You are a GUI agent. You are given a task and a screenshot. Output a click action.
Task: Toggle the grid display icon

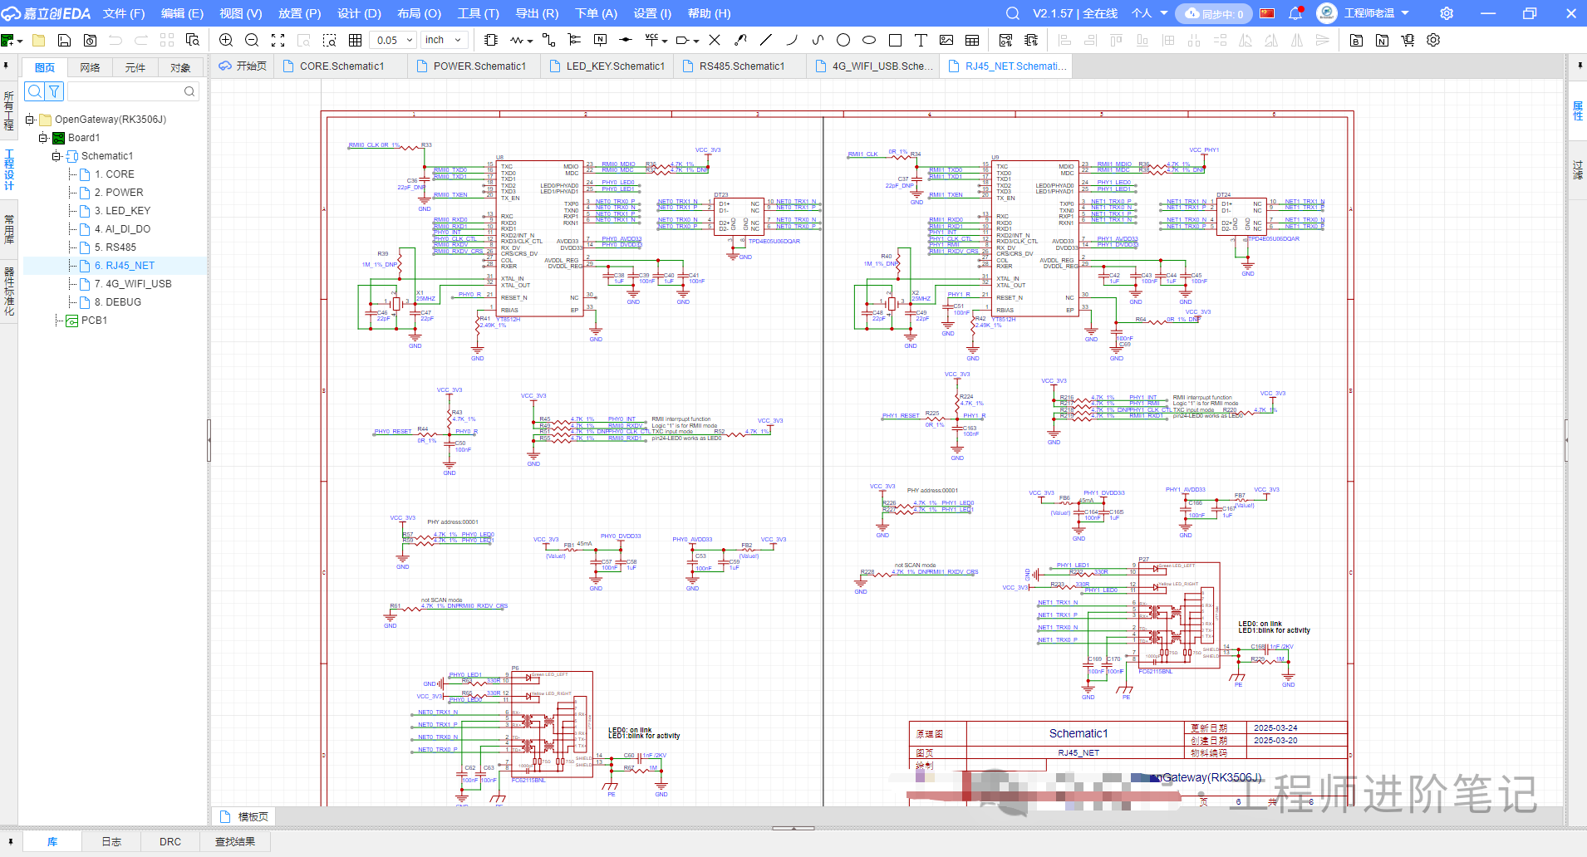[x=355, y=40]
